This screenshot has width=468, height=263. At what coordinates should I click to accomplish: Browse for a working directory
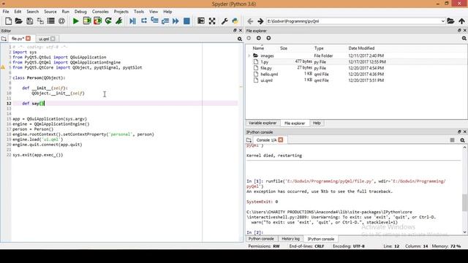coord(450,21)
